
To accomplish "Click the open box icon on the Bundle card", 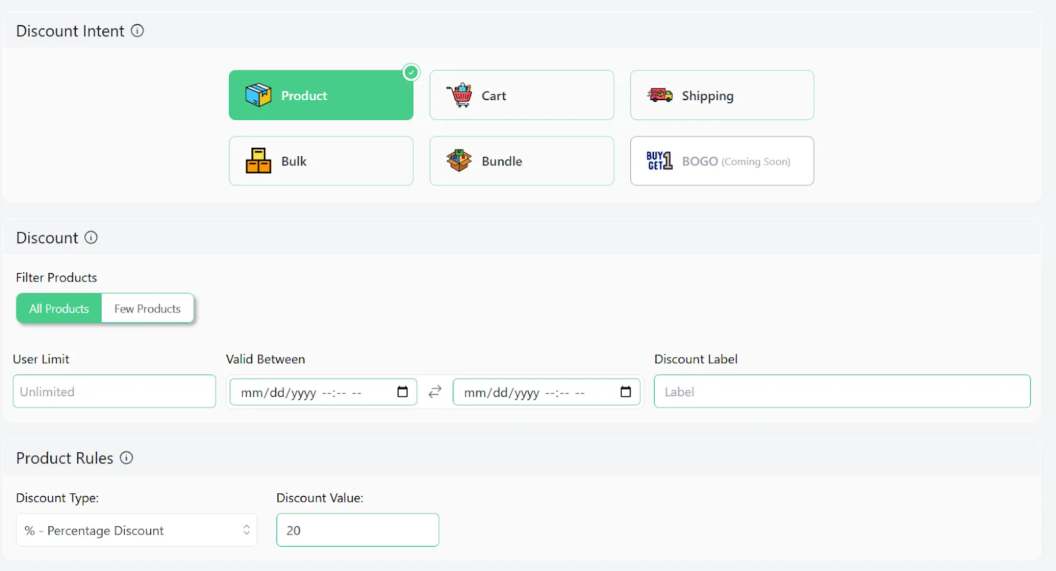I will tap(459, 160).
